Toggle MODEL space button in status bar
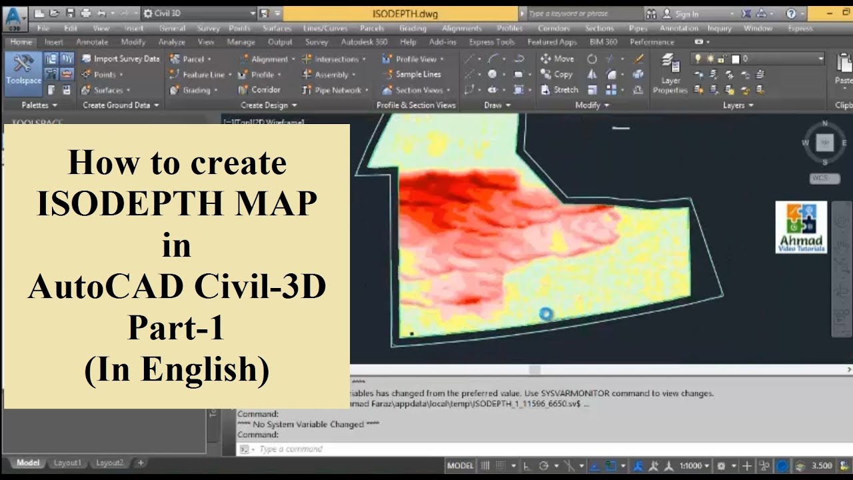 (460, 465)
